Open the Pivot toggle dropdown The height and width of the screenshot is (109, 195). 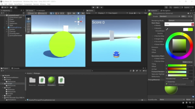tap(32, 13)
